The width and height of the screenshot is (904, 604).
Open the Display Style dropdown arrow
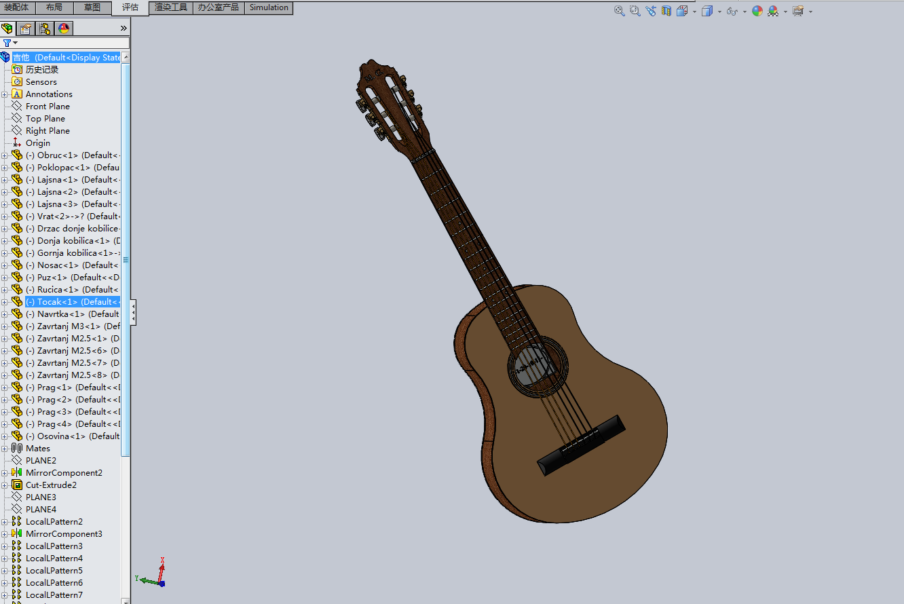click(719, 12)
